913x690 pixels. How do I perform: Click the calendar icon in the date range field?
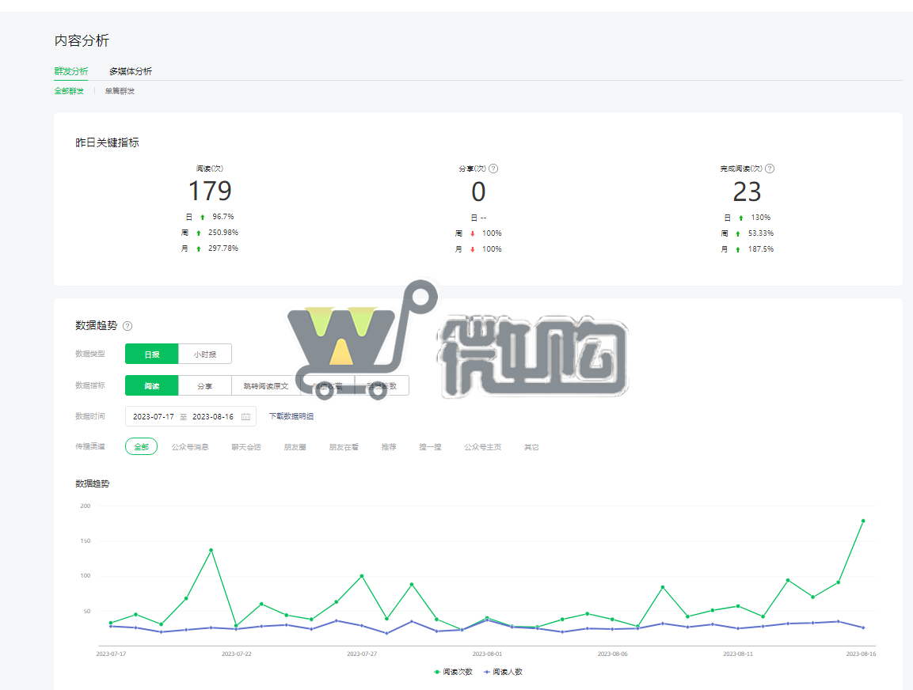coord(245,416)
